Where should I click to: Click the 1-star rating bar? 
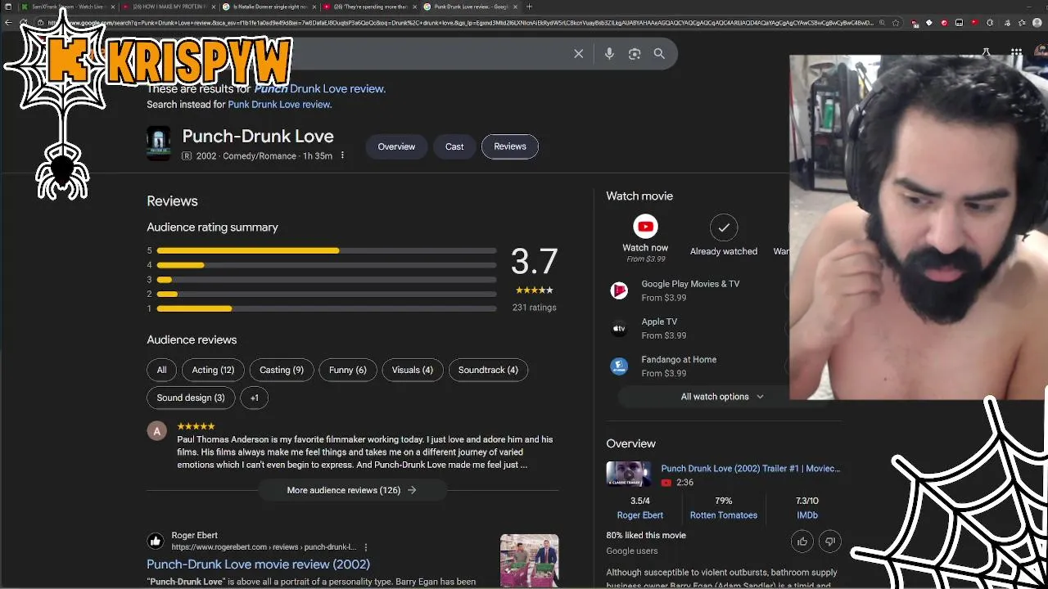coord(327,308)
